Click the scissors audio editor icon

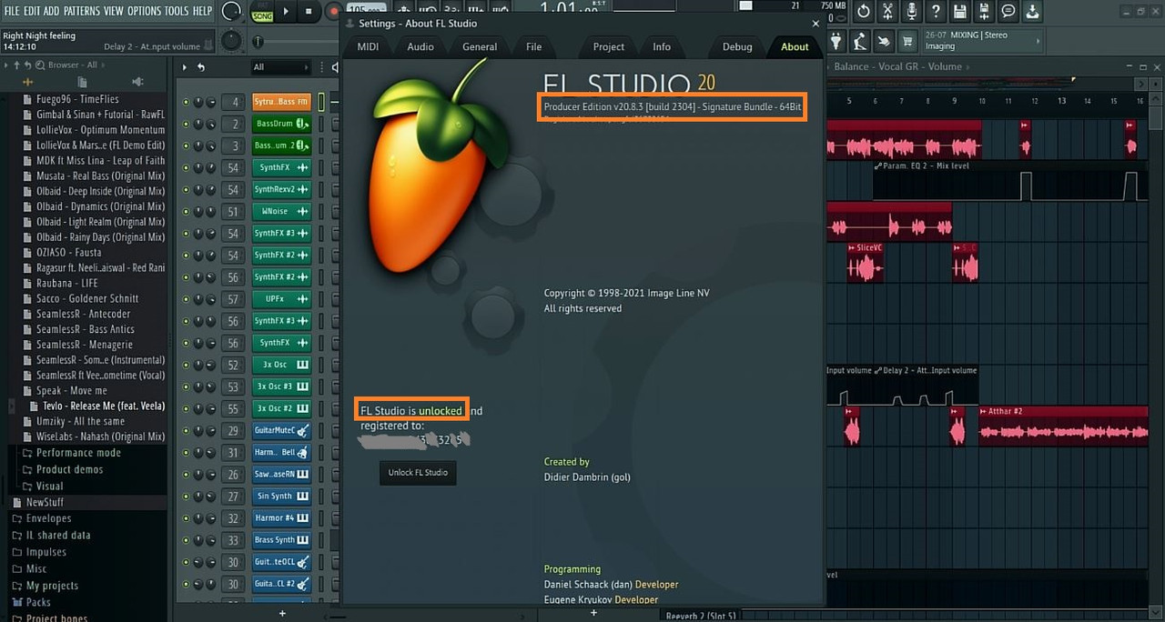pyautogui.click(x=887, y=11)
